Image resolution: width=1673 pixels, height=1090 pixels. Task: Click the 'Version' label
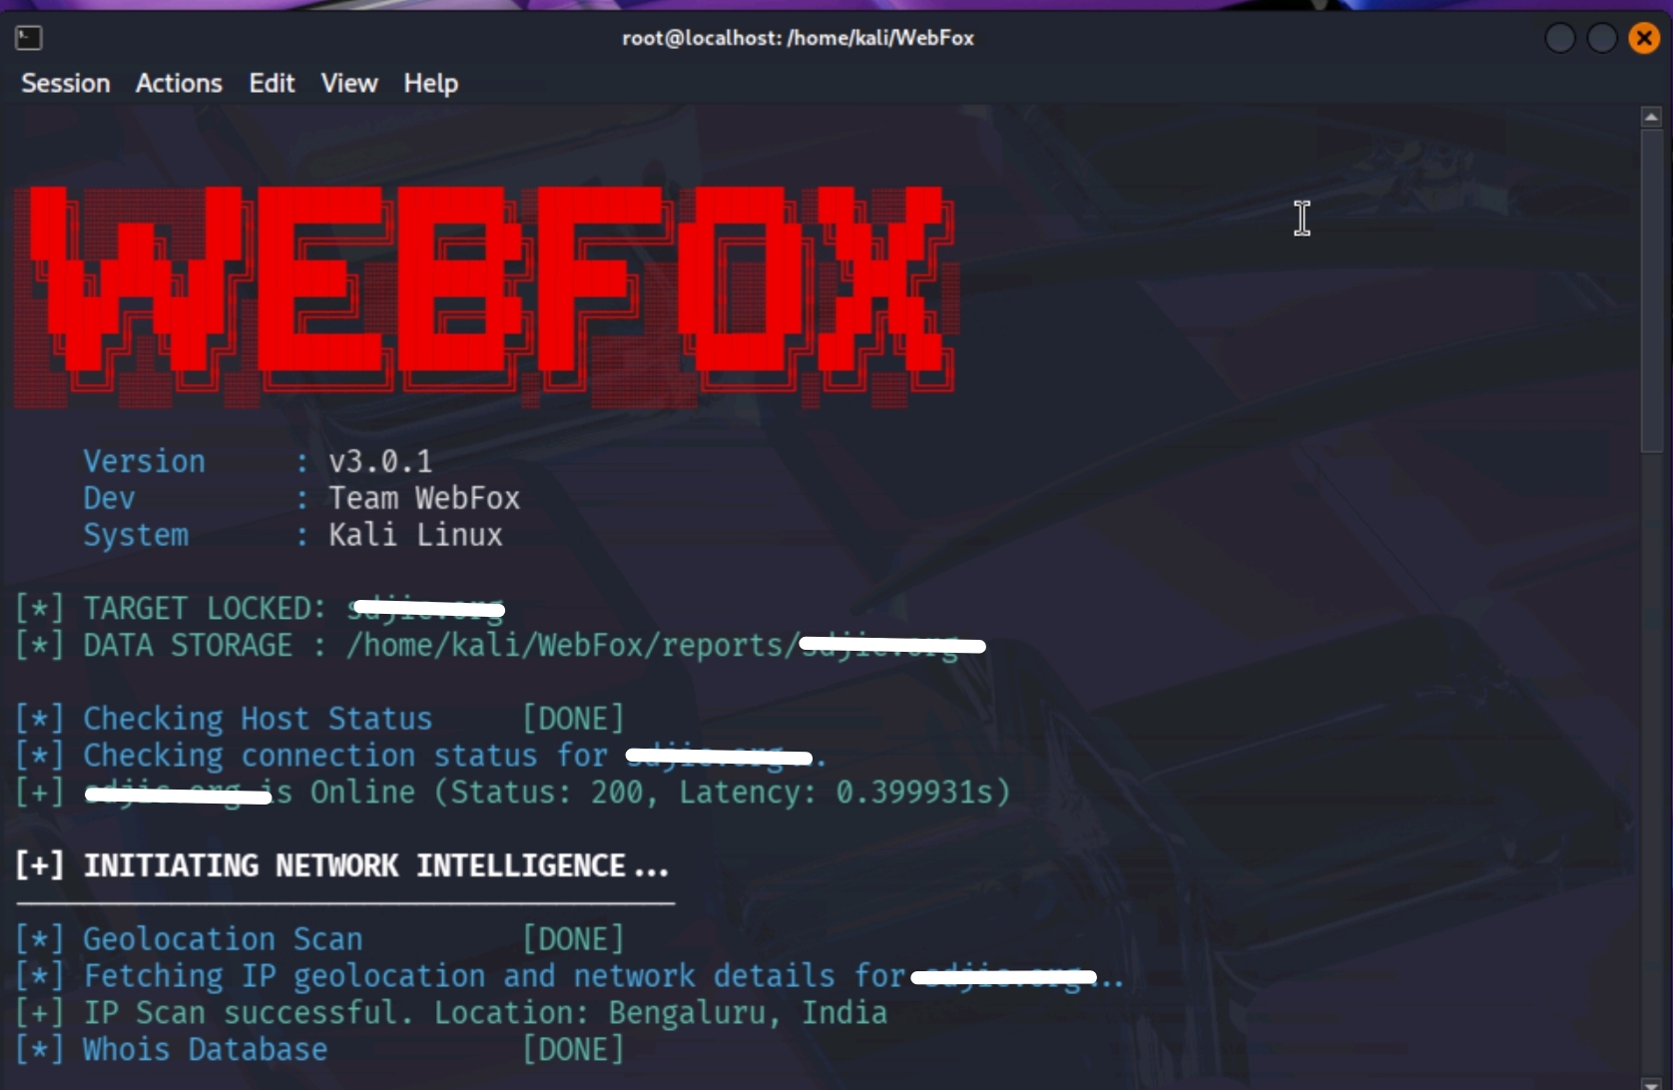coord(144,461)
